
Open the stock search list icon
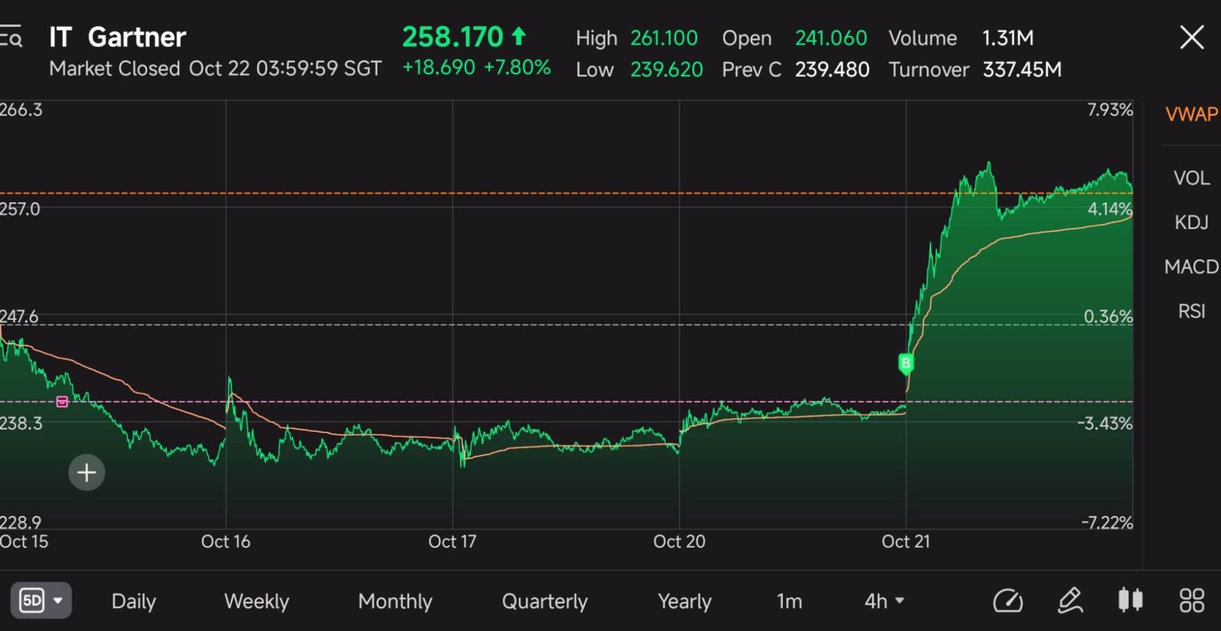click(x=11, y=37)
